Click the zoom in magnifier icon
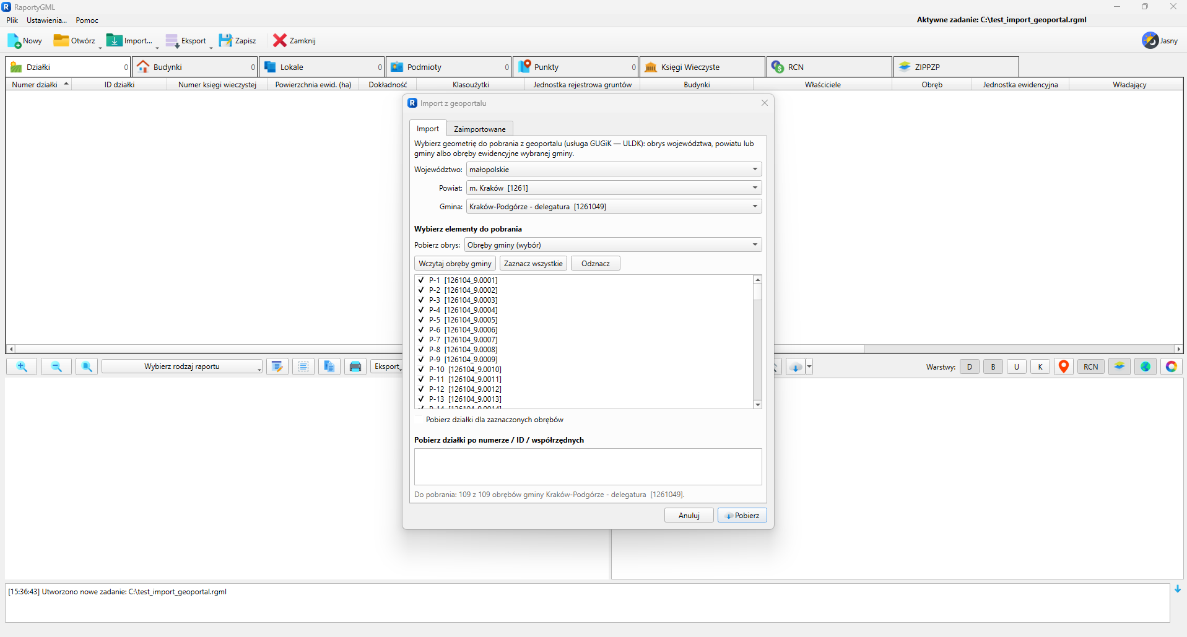Screen dimensions: 1187x637 click(x=22, y=366)
